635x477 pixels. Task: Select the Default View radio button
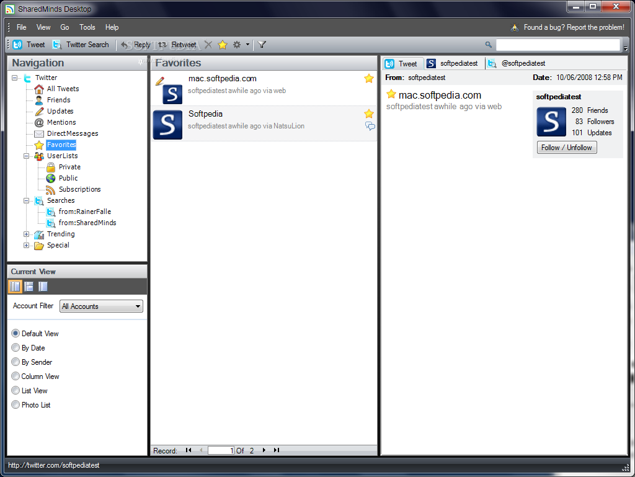pyautogui.click(x=16, y=333)
